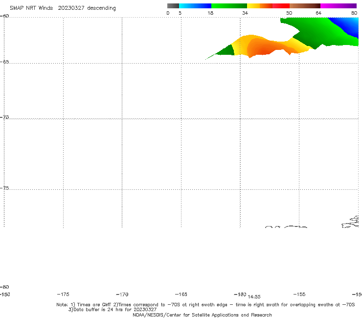Click the longitude label -165

181,294
